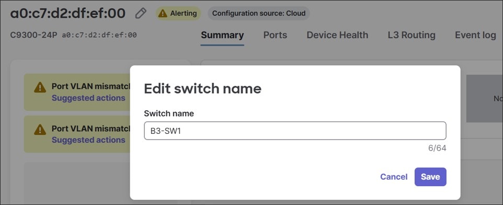Open the Event log tab

pyautogui.click(x=475, y=35)
